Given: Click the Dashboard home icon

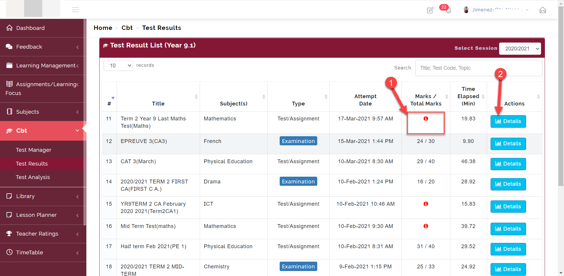Looking at the screenshot, I should coord(9,28).
